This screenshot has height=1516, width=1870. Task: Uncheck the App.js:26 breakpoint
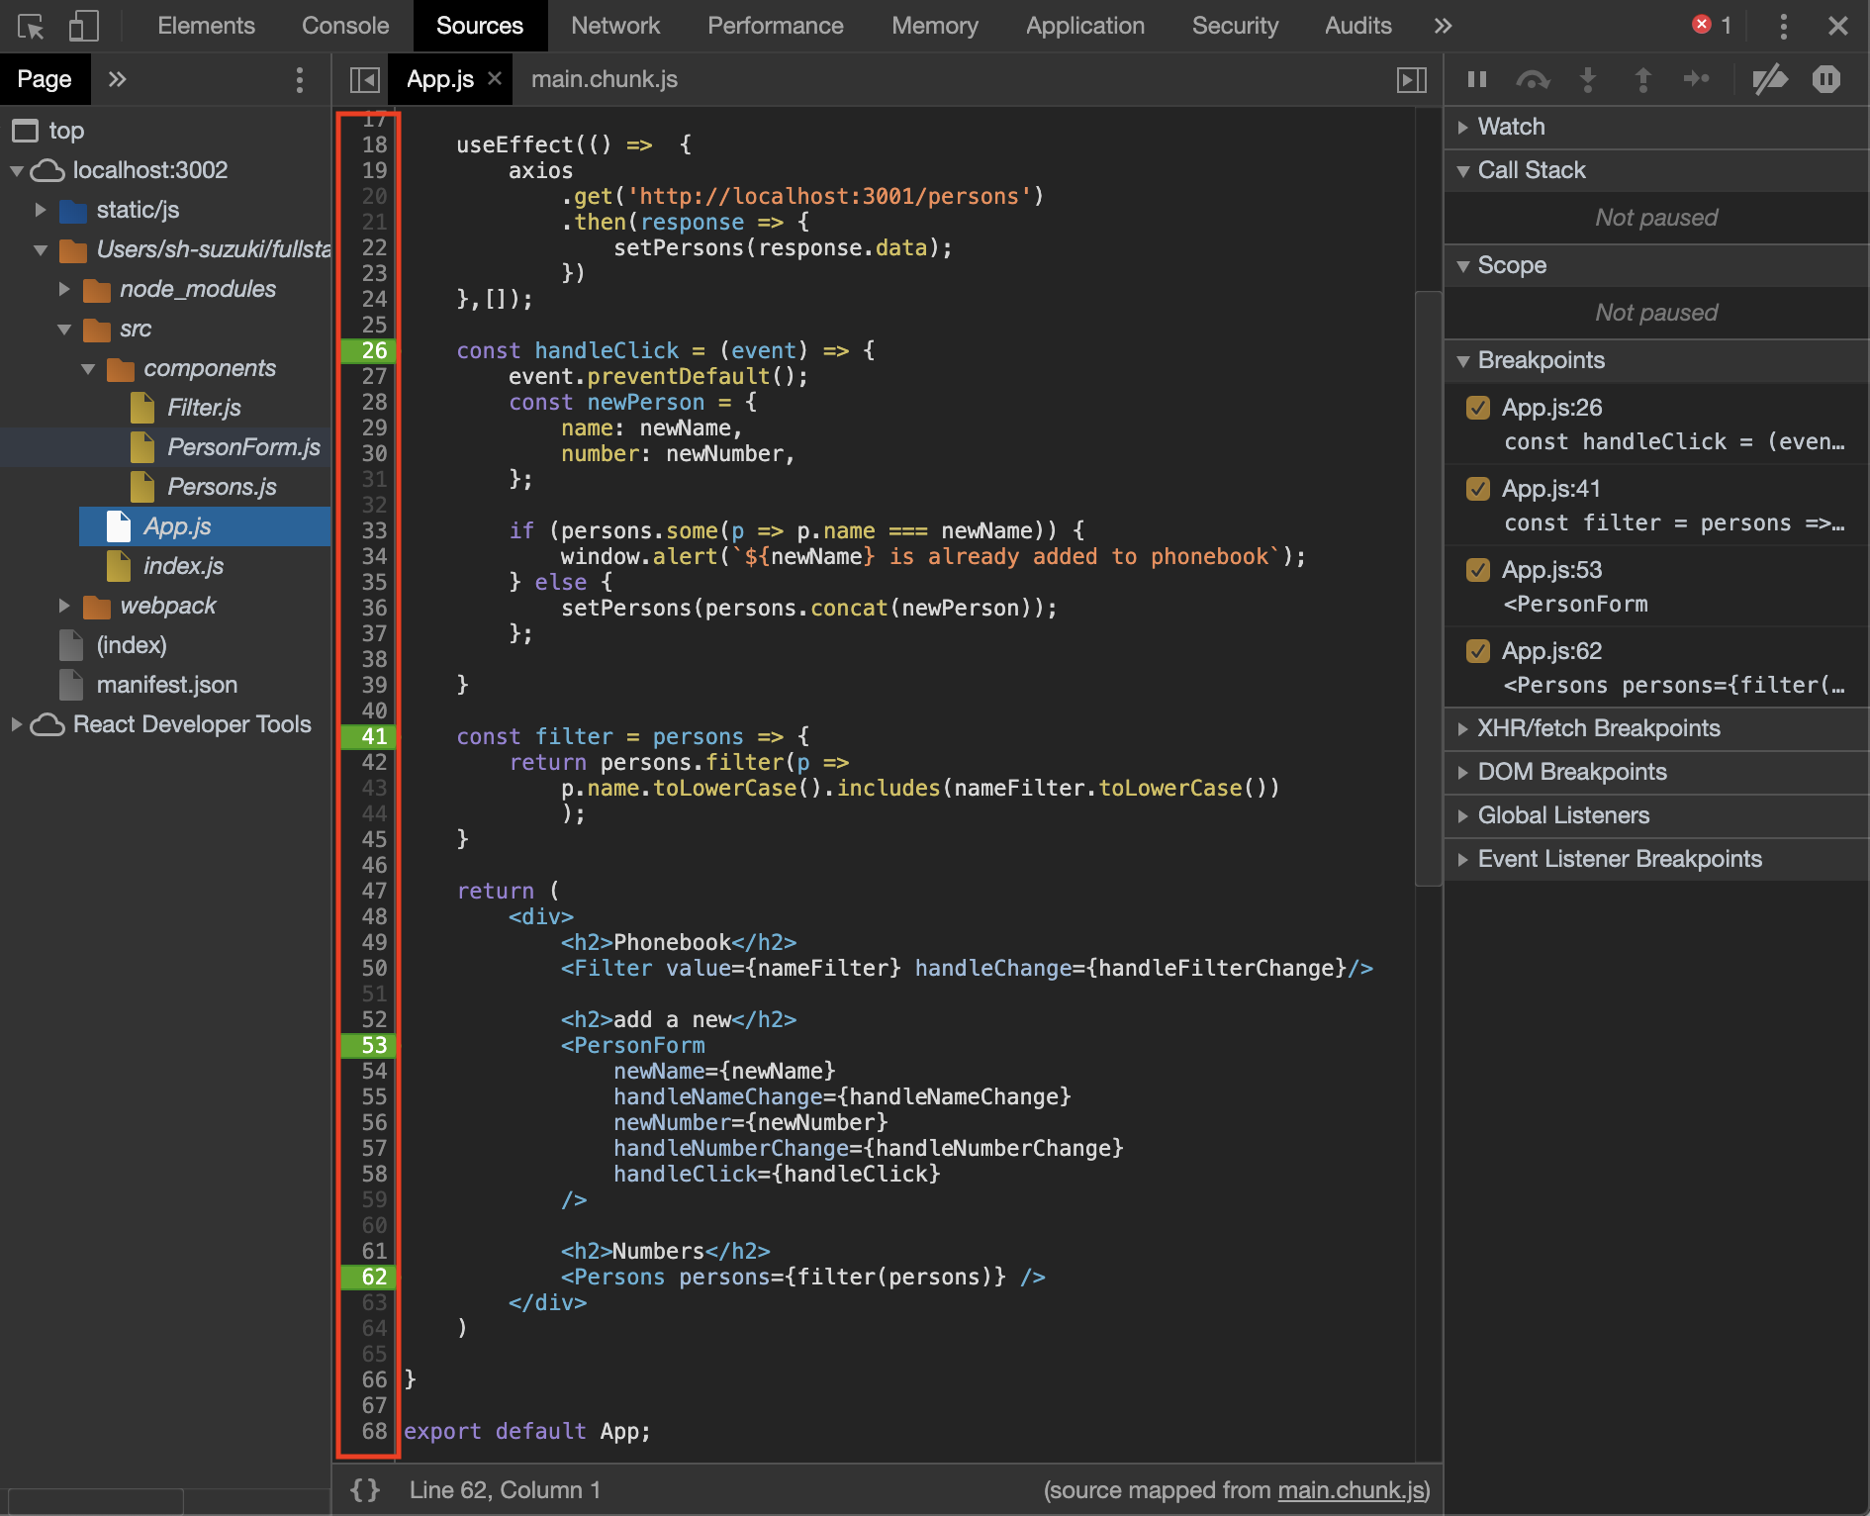(1478, 408)
